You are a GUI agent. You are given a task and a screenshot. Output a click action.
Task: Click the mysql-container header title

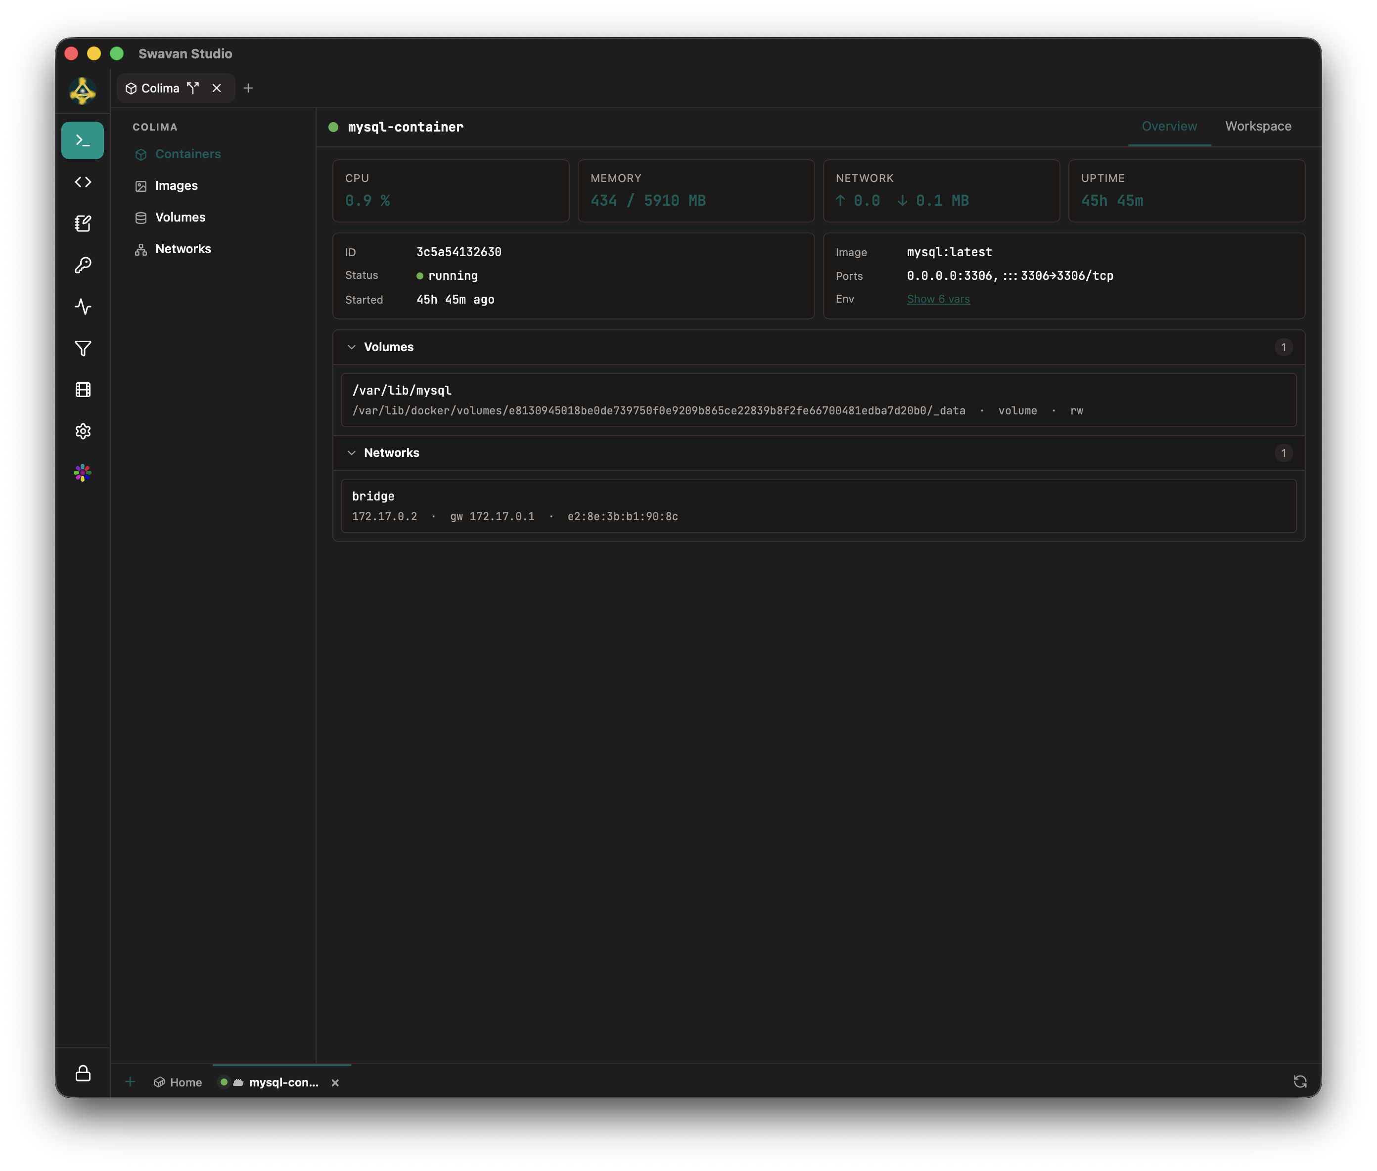pos(405,128)
